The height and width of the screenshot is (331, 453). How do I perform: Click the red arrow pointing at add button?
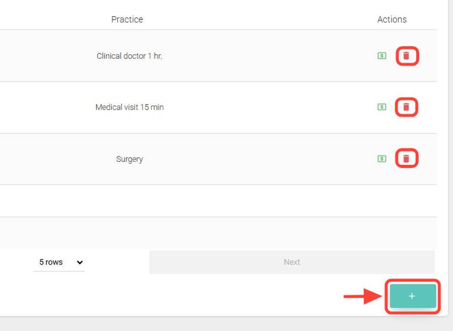(361, 296)
